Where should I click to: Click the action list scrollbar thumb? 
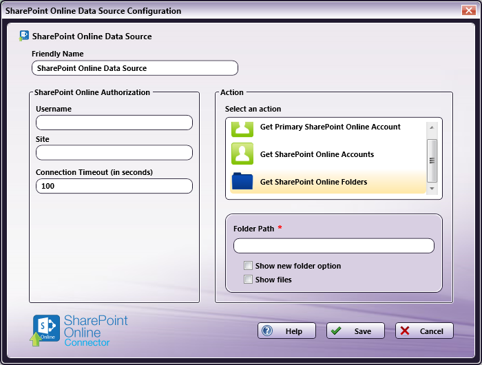(432, 160)
